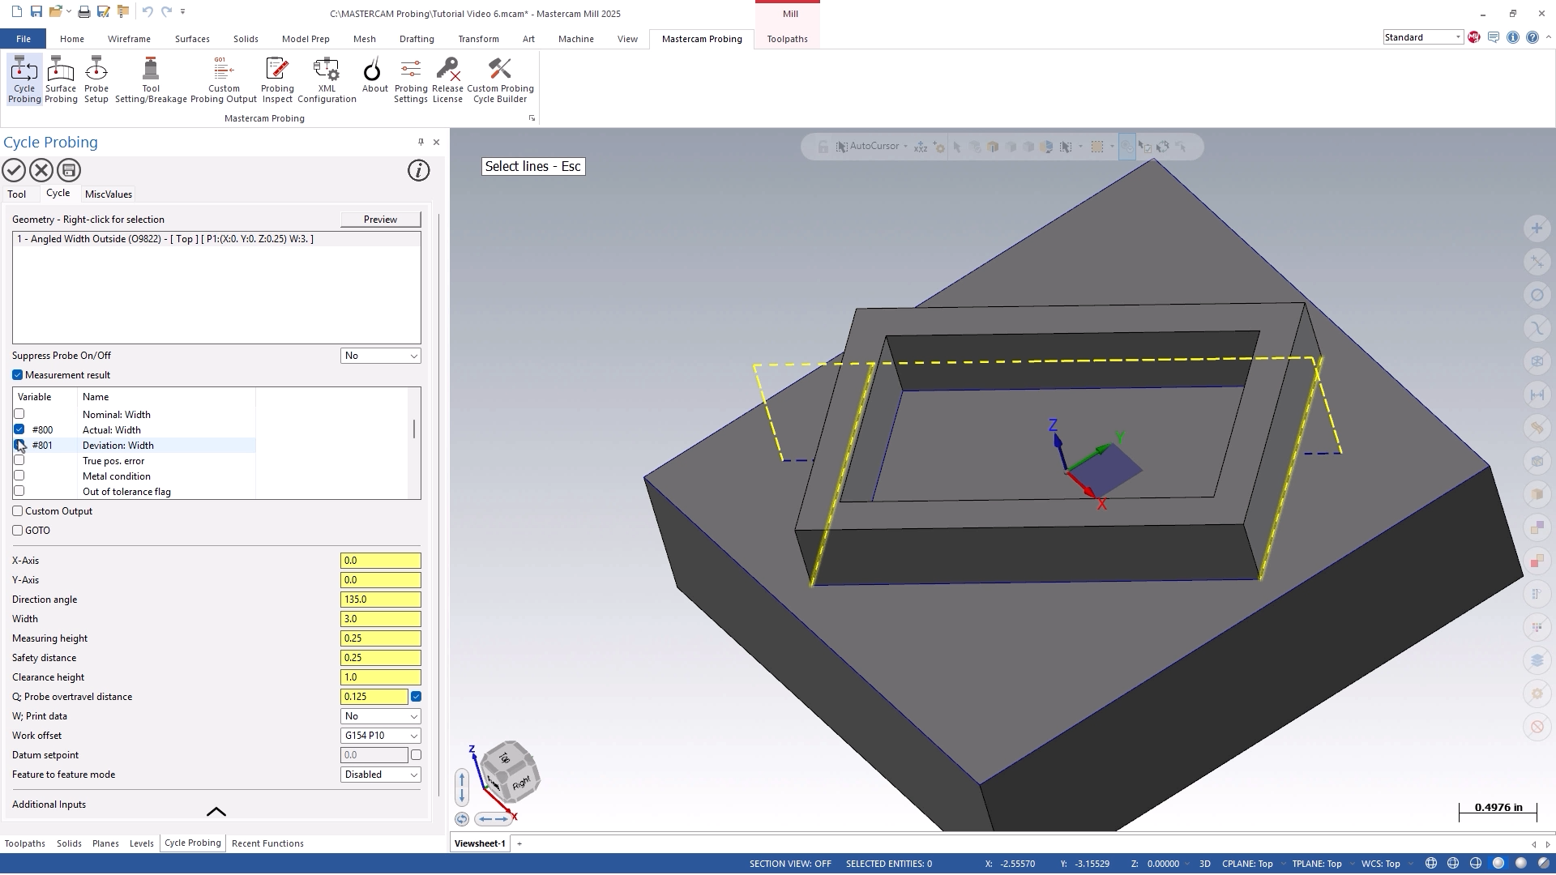The height and width of the screenshot is (875, 1556).
Task: Expand the Work offset dropdown
Action: coord(380,736)
